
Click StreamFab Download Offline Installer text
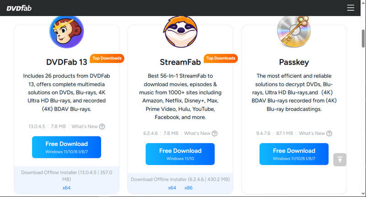180,179
